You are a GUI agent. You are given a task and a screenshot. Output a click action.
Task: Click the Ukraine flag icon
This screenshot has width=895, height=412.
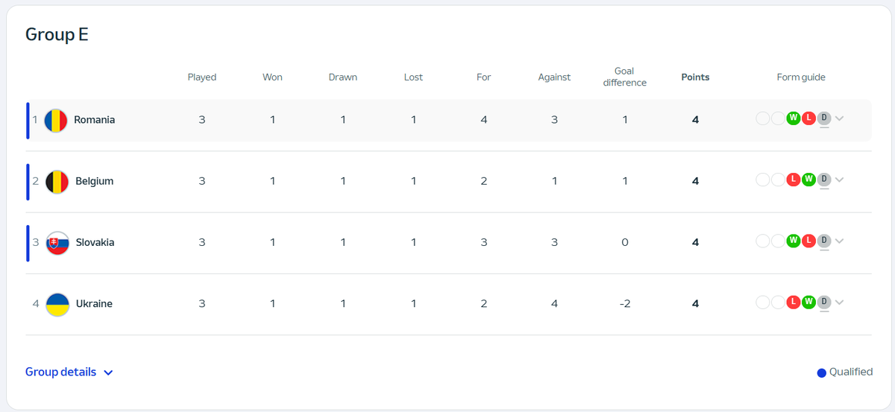point(57,304)
